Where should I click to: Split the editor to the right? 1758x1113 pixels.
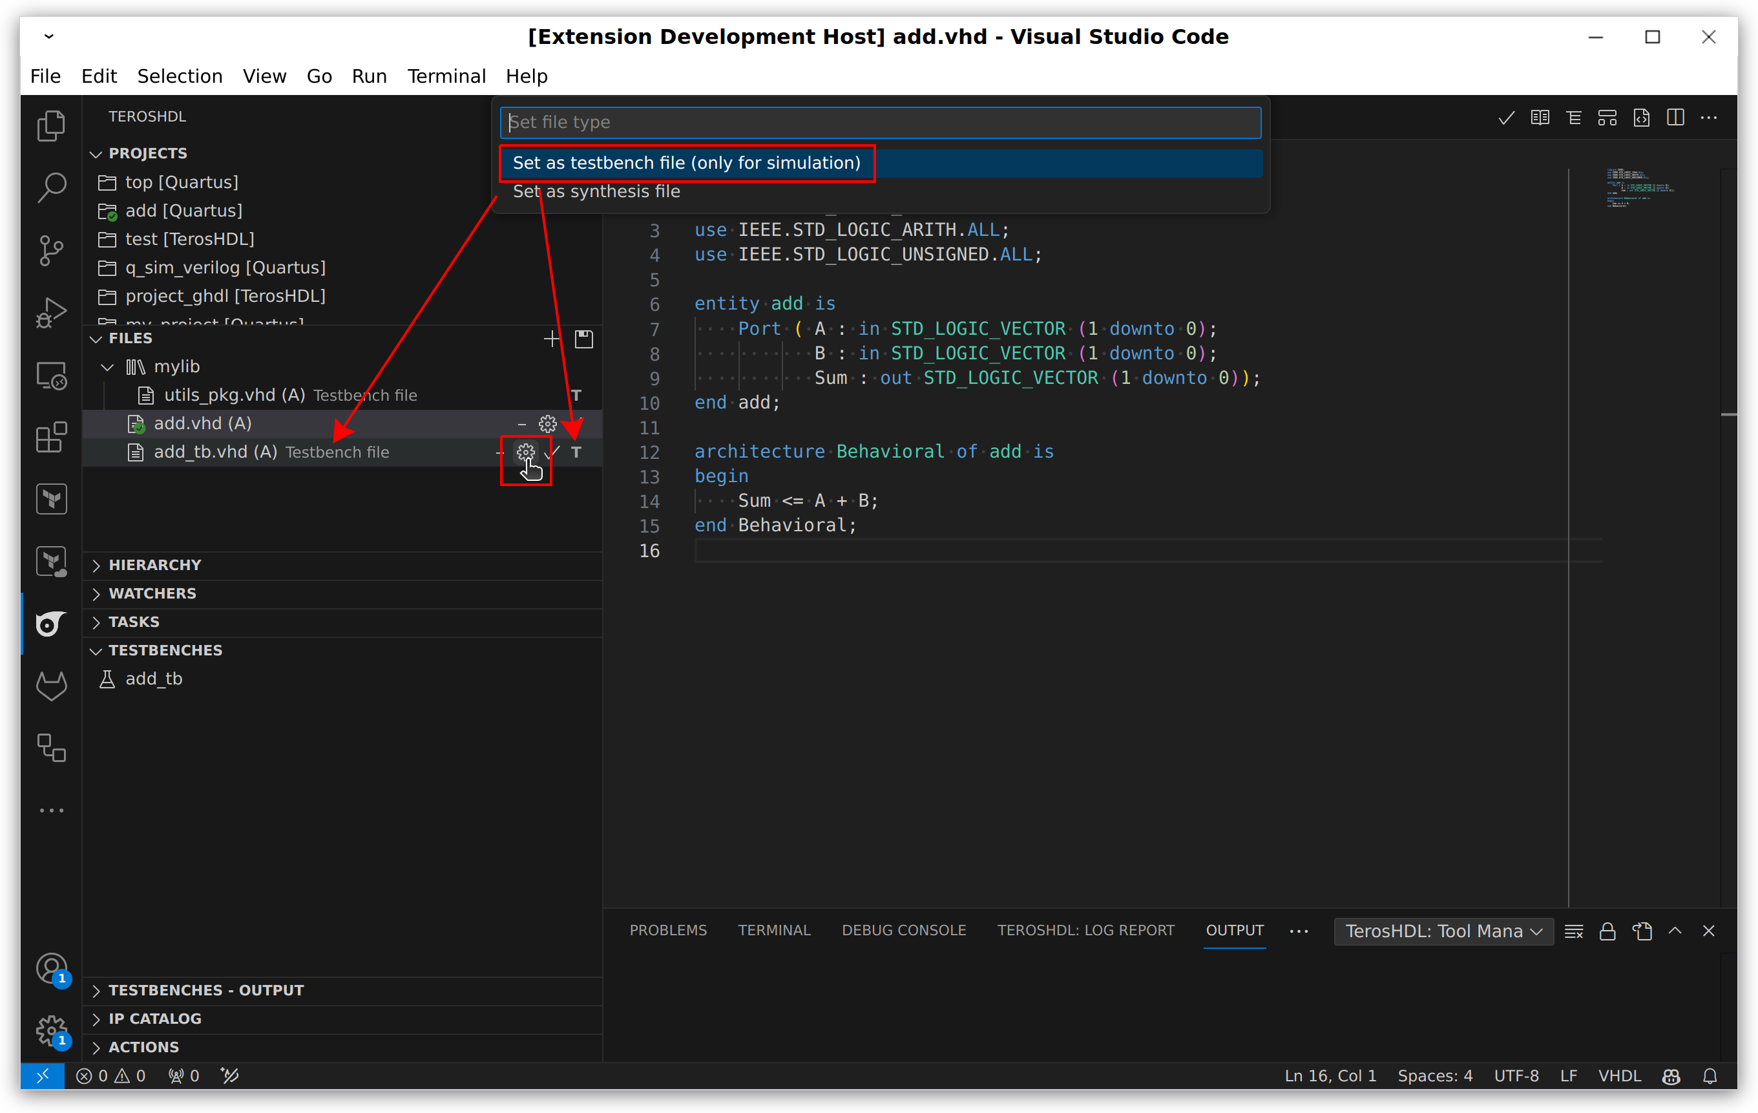1675,118
